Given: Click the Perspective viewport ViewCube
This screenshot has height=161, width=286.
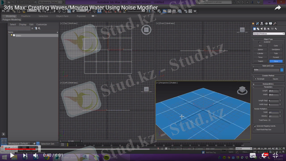Looking at the screenshot, I should (242, 90).
